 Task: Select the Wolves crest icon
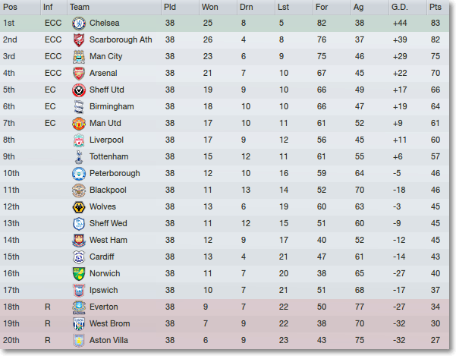79,207
